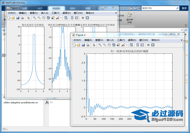
Task: Click Link Plot icon in Figure 1 toolbar
Action: click(x=66, y=18)
